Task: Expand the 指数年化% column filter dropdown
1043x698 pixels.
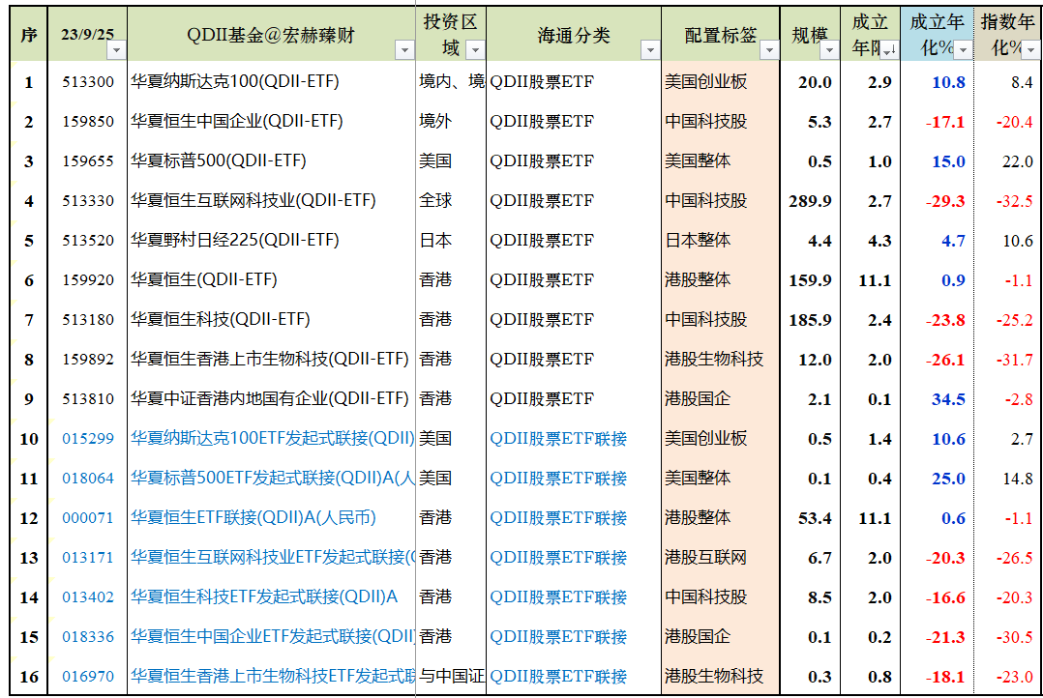Action: coord(1030,50)
